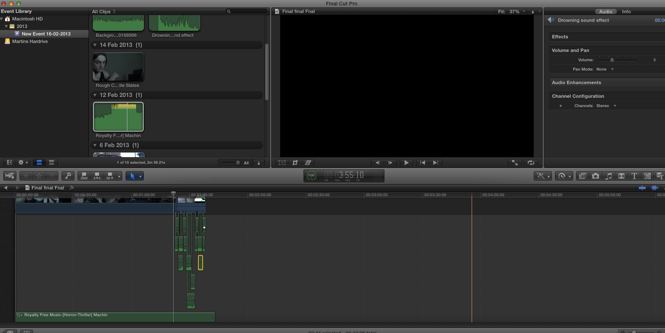Screen dimensions: 665x333
Task: Open the Select tool arrow pop-up menu
Action: (x=134, y=176)
